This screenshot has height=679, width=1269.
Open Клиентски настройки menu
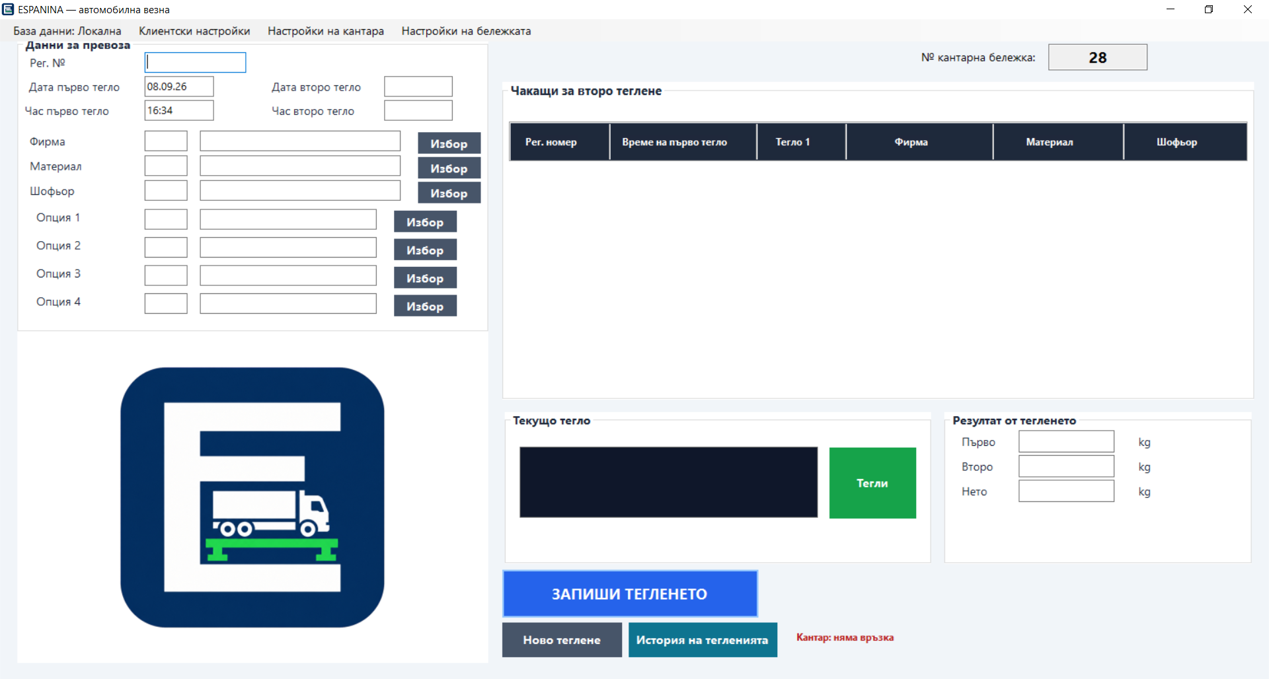point(194,31)
